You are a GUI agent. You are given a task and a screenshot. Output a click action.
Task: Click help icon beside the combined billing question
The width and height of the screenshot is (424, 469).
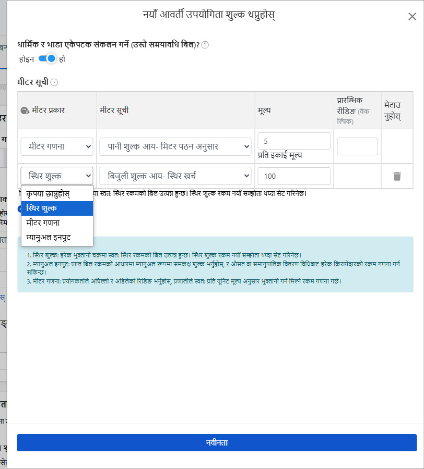click(205, 45)
